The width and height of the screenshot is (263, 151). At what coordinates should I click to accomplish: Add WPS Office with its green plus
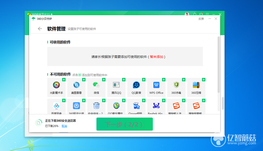[164, 80]
